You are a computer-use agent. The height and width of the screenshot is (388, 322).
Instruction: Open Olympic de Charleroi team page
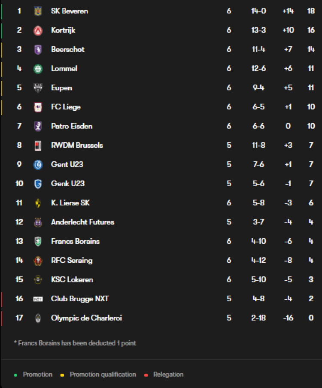coord(86,318)
